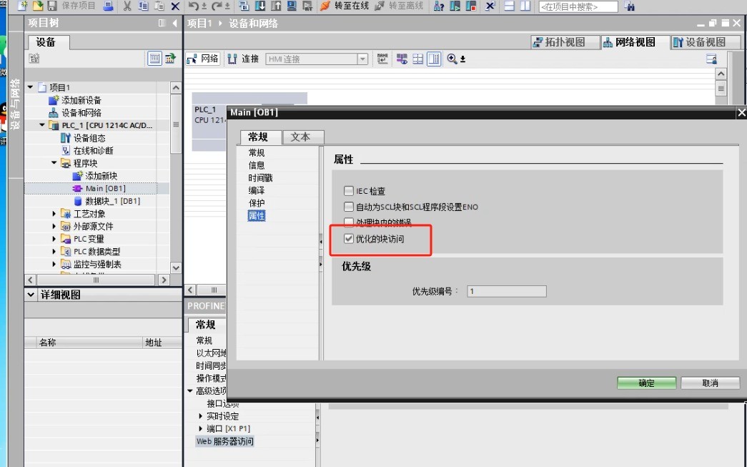Switch to the 拓扑视图 topology view tab
Screen dimensions: 747x467
point(558,42)
